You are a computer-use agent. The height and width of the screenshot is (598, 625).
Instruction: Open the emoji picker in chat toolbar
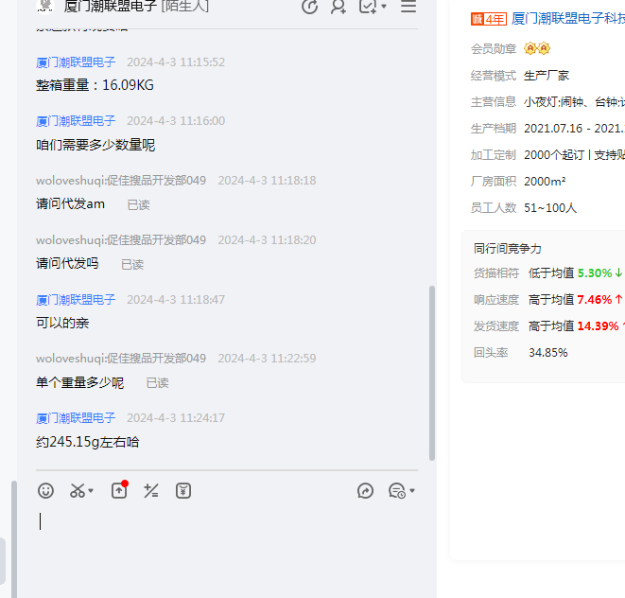click(x=45, y=490)
